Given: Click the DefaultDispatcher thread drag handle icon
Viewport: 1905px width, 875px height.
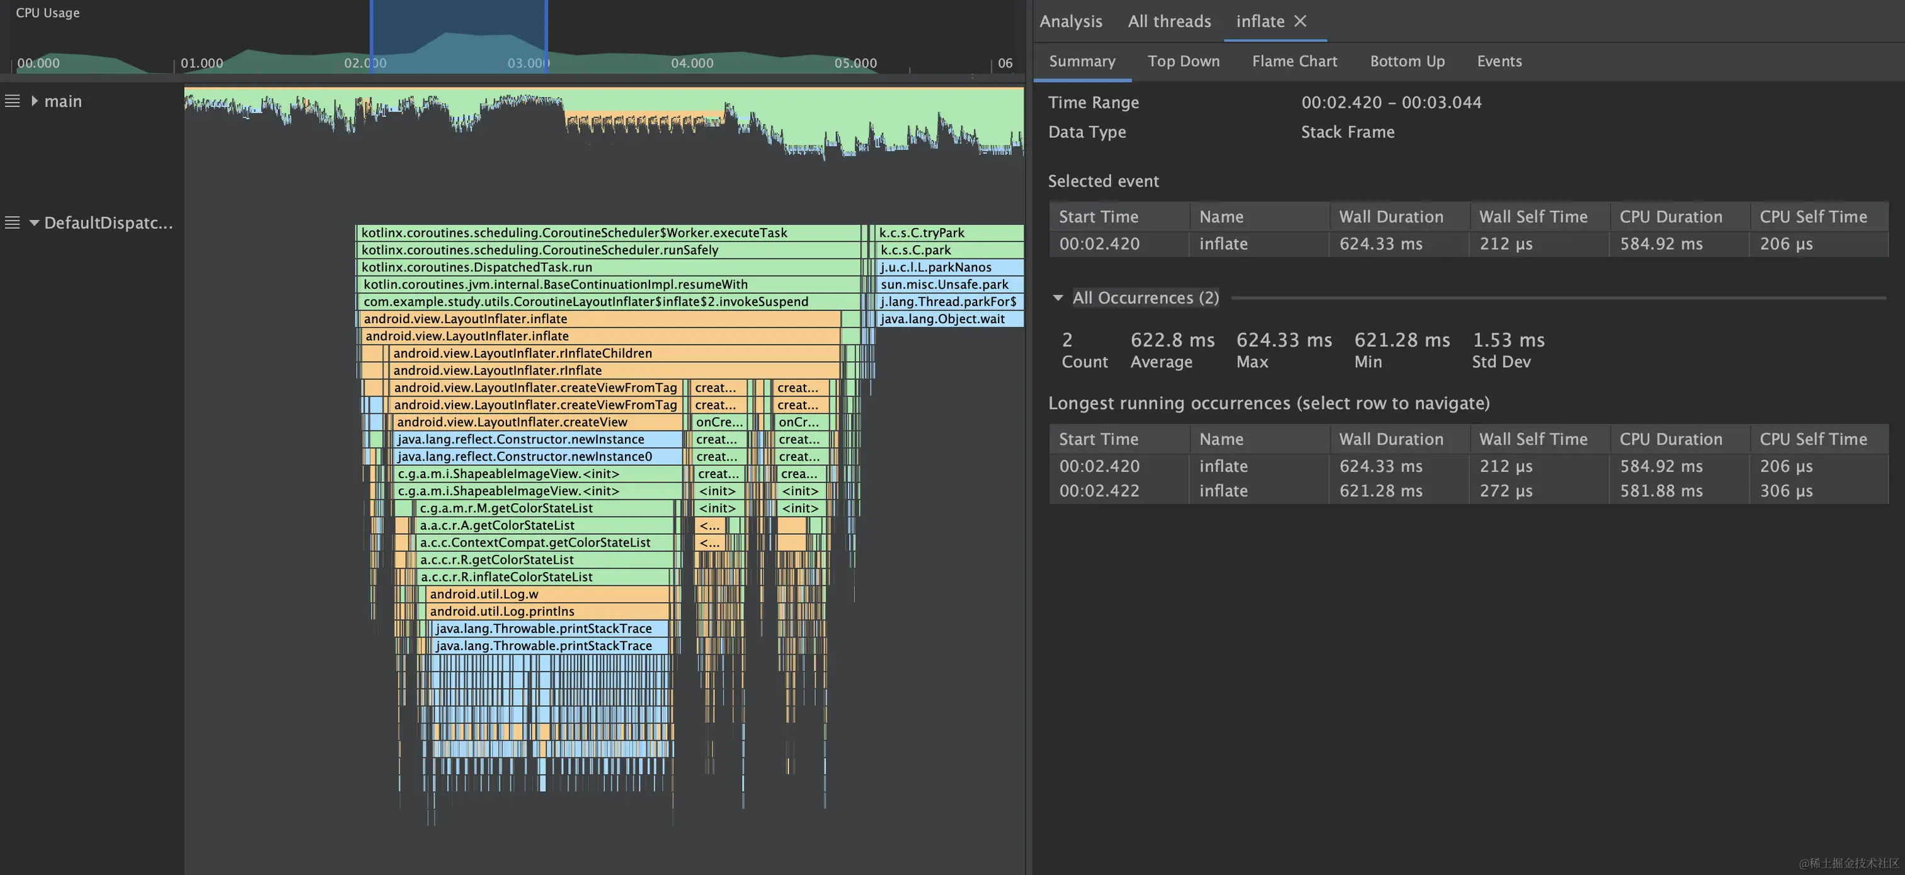Looking at the screenshot, I should click(x=13, y=222).
